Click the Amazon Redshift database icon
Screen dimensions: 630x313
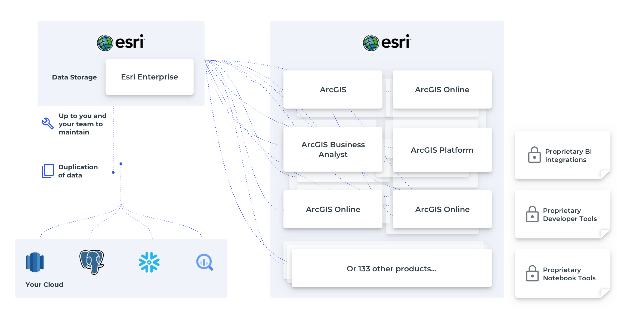coord(35,262)
